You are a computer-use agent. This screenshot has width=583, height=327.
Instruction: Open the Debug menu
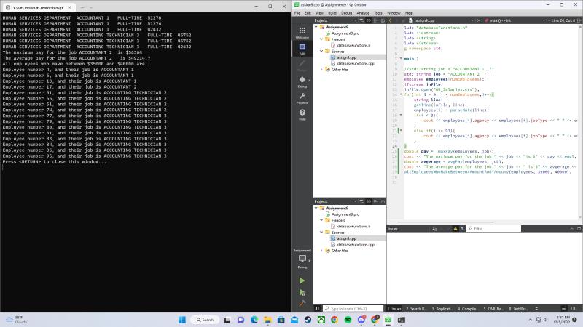pyautogui.click(x=346, y=13)
